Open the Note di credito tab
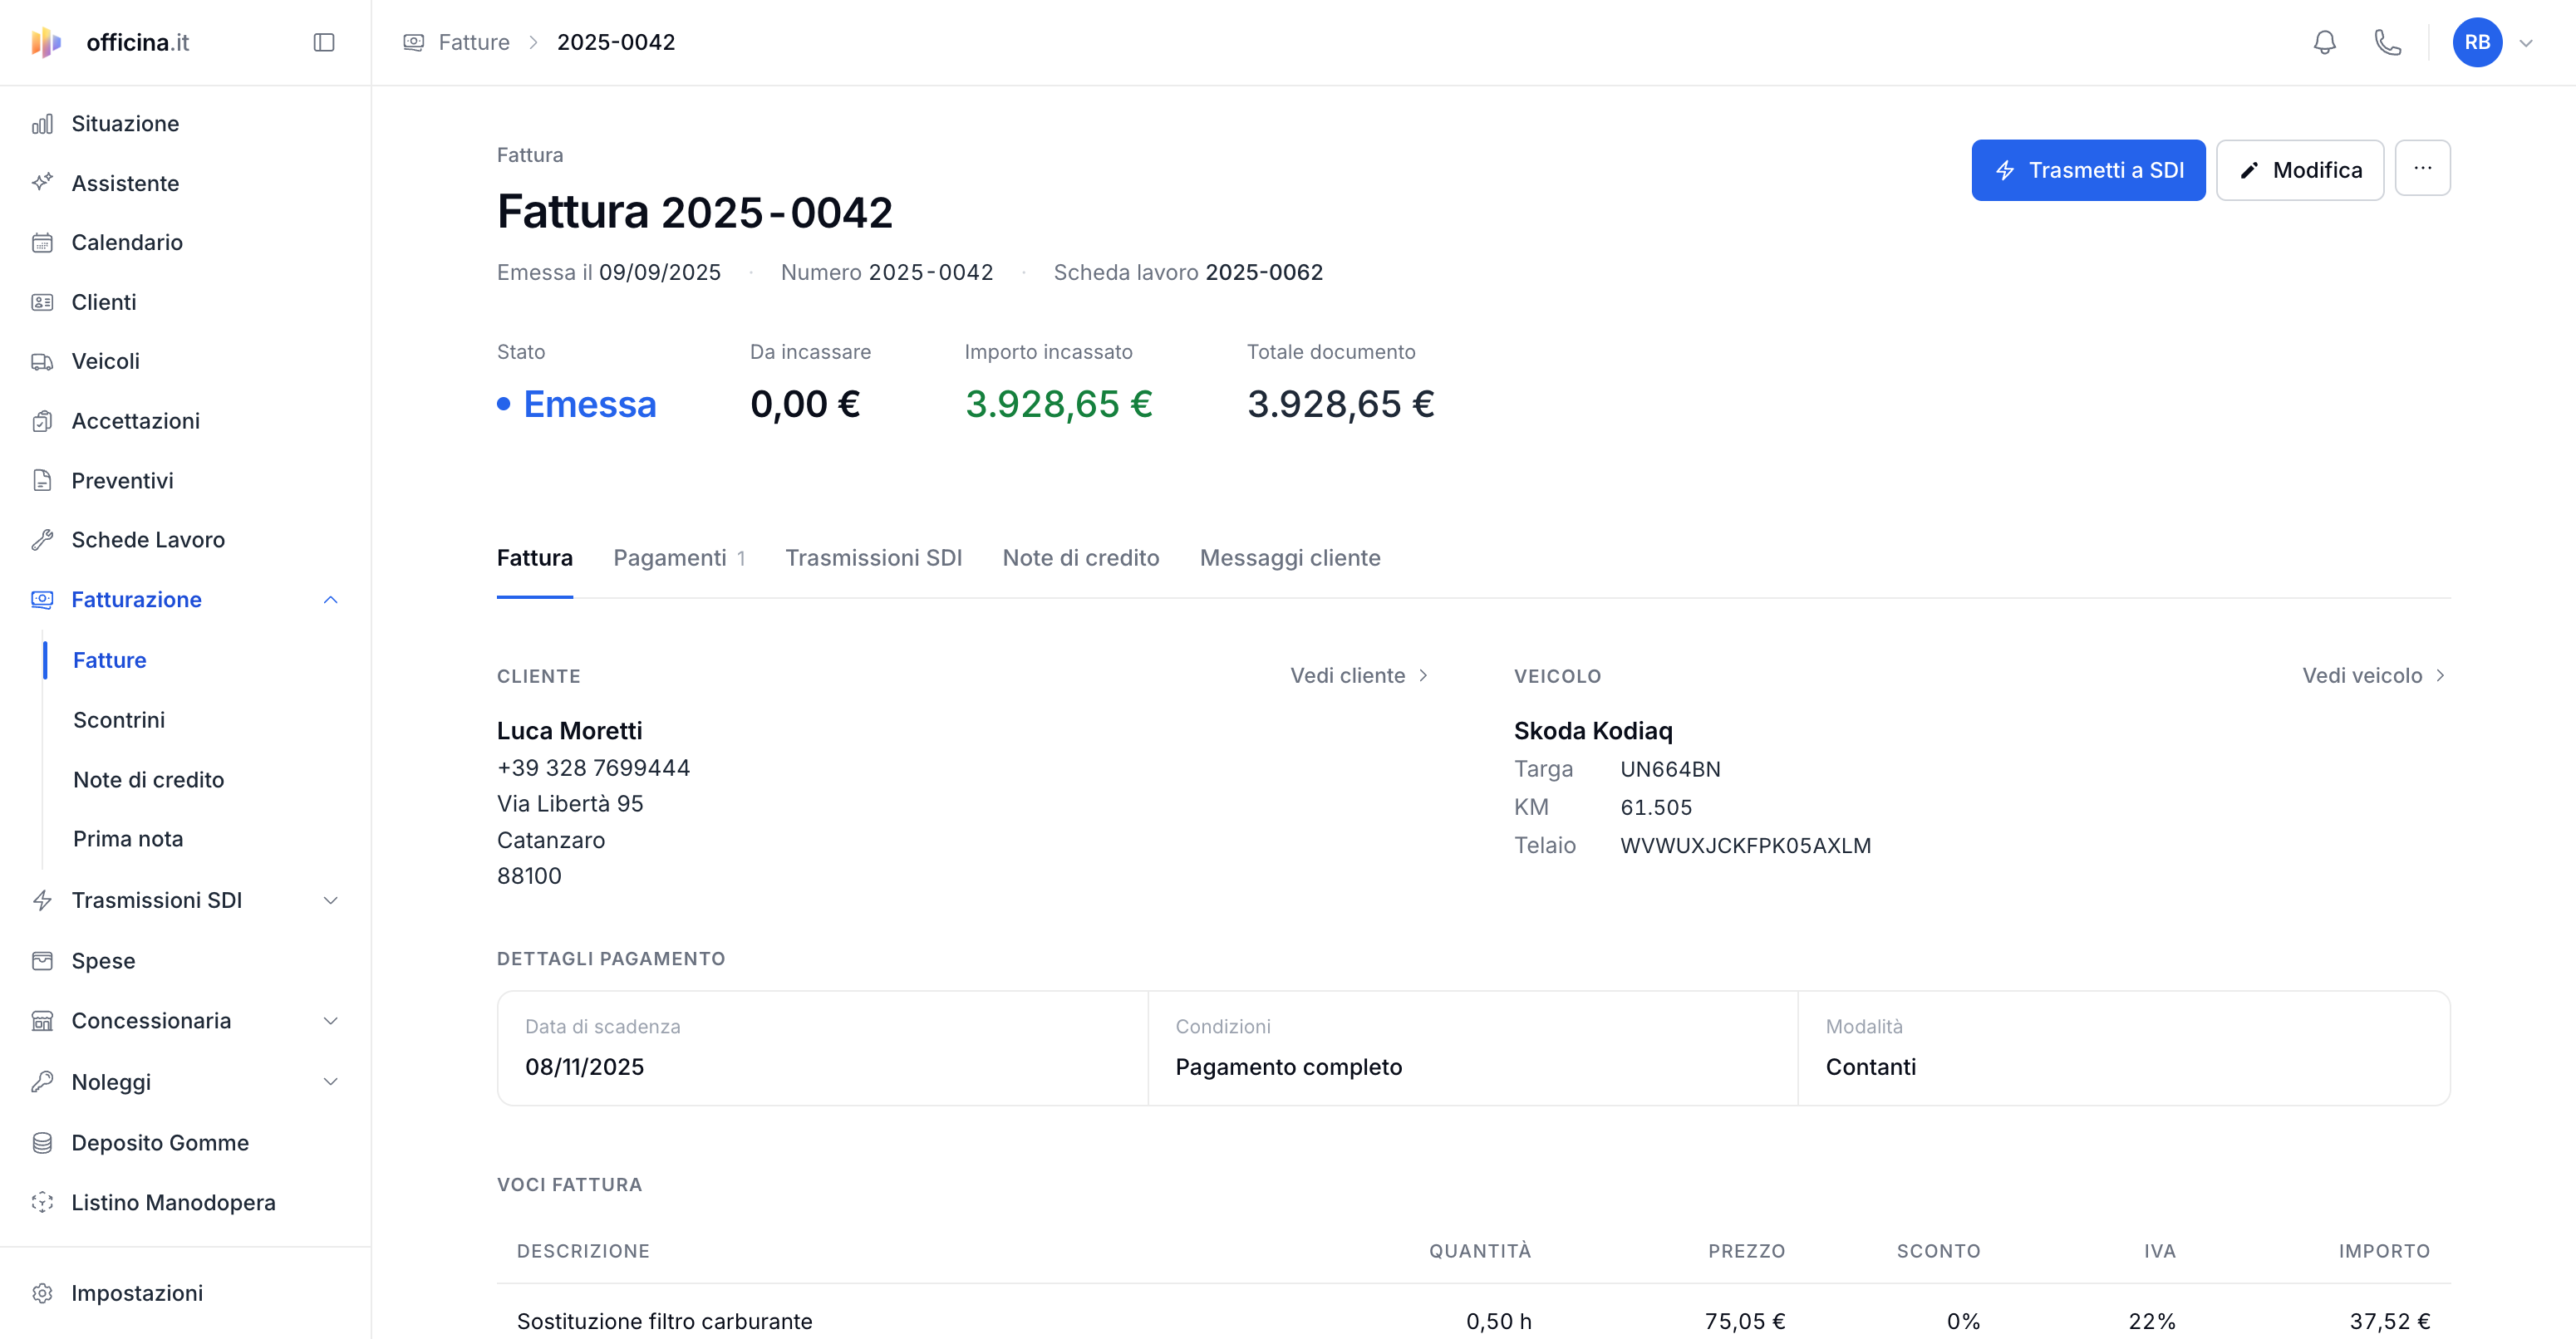 coord(1080,557)
